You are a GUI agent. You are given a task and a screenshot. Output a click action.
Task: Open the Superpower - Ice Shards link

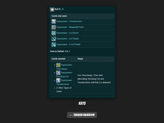68,39
